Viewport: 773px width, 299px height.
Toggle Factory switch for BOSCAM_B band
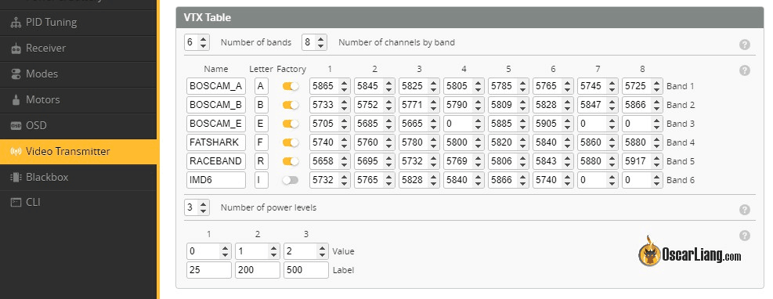(291, 105)
